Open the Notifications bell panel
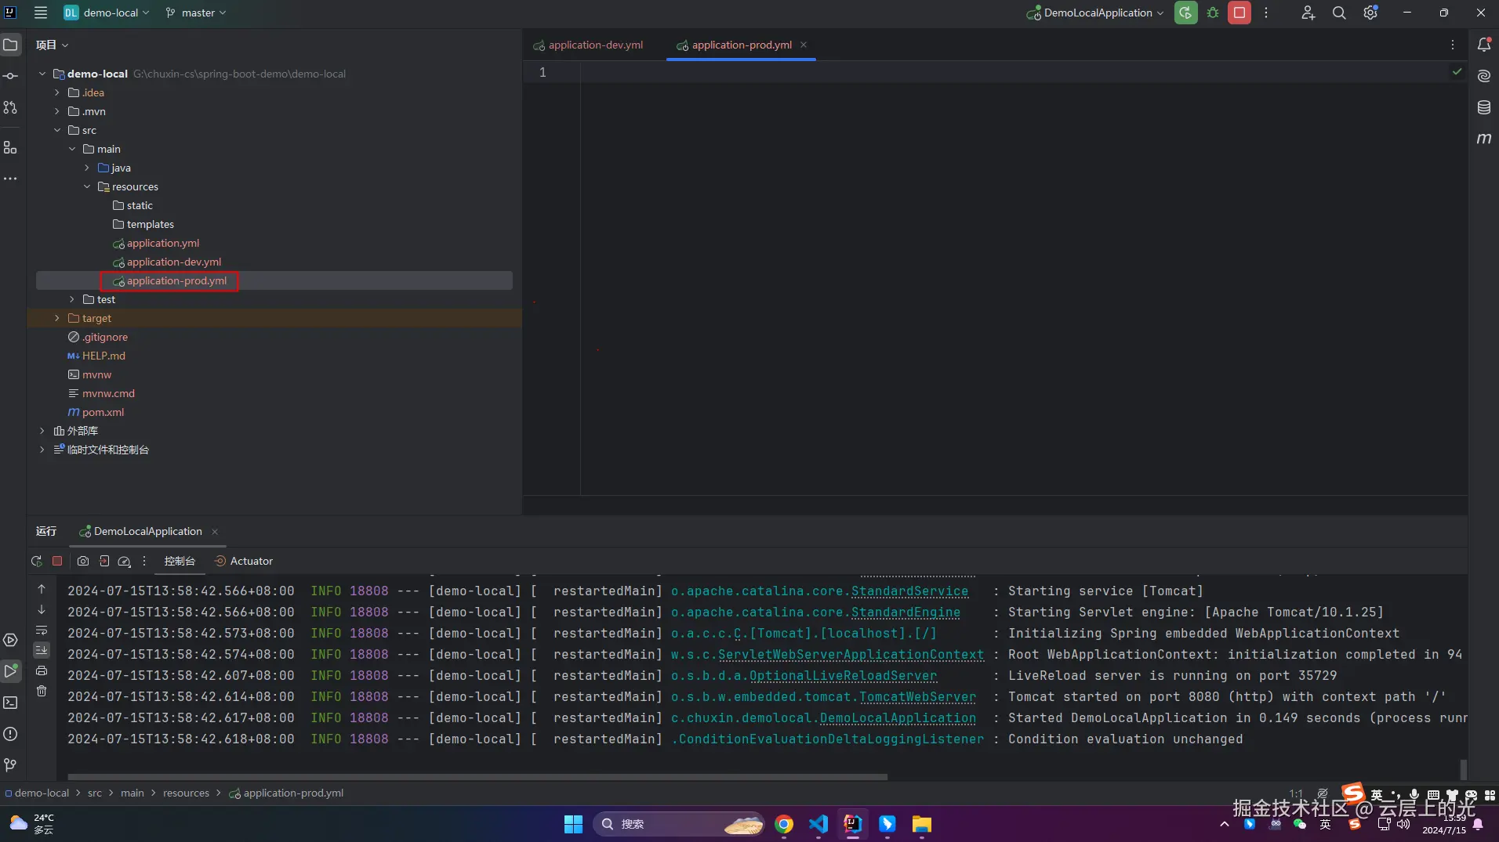Image resolution: width=1499 pixels, height=842 pixels. tap(1484, 45)
